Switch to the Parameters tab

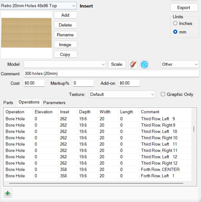pyautogui.click(x=54, y=102)
